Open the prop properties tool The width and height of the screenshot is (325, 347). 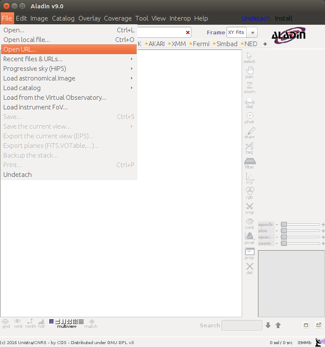[x=249, y=254]
